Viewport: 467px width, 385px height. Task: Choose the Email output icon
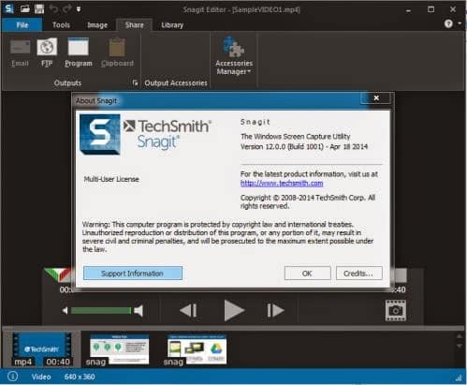[20, 52]
